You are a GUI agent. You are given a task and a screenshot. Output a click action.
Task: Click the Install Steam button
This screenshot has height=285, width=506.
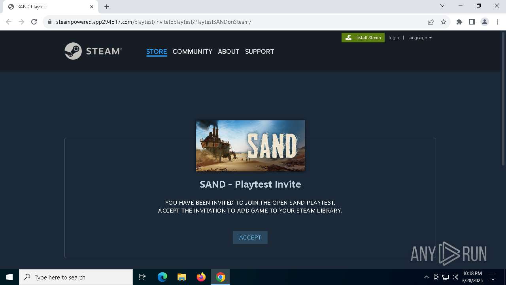(363, 38)
